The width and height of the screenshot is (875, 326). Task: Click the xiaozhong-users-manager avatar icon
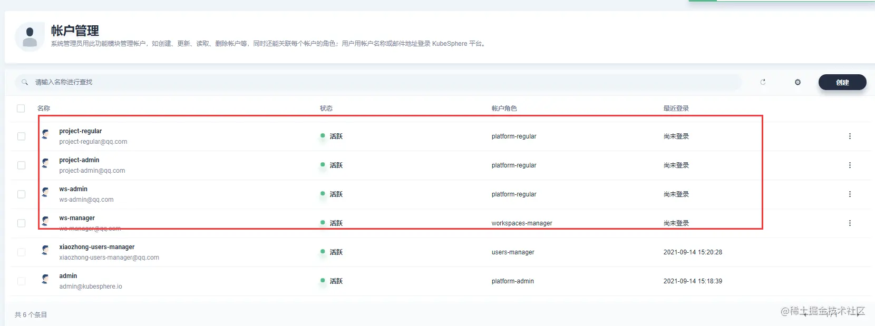(46, 250)
